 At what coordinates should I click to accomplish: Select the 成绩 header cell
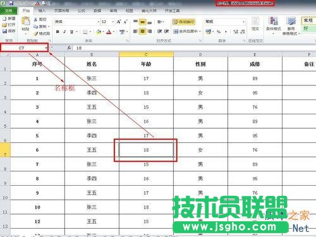[x=255, y=64]
